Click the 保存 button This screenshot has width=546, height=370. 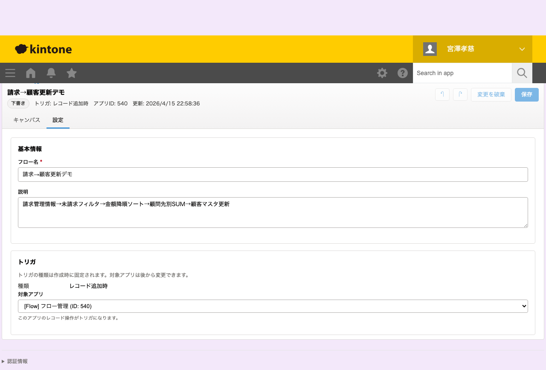[527, 94]
